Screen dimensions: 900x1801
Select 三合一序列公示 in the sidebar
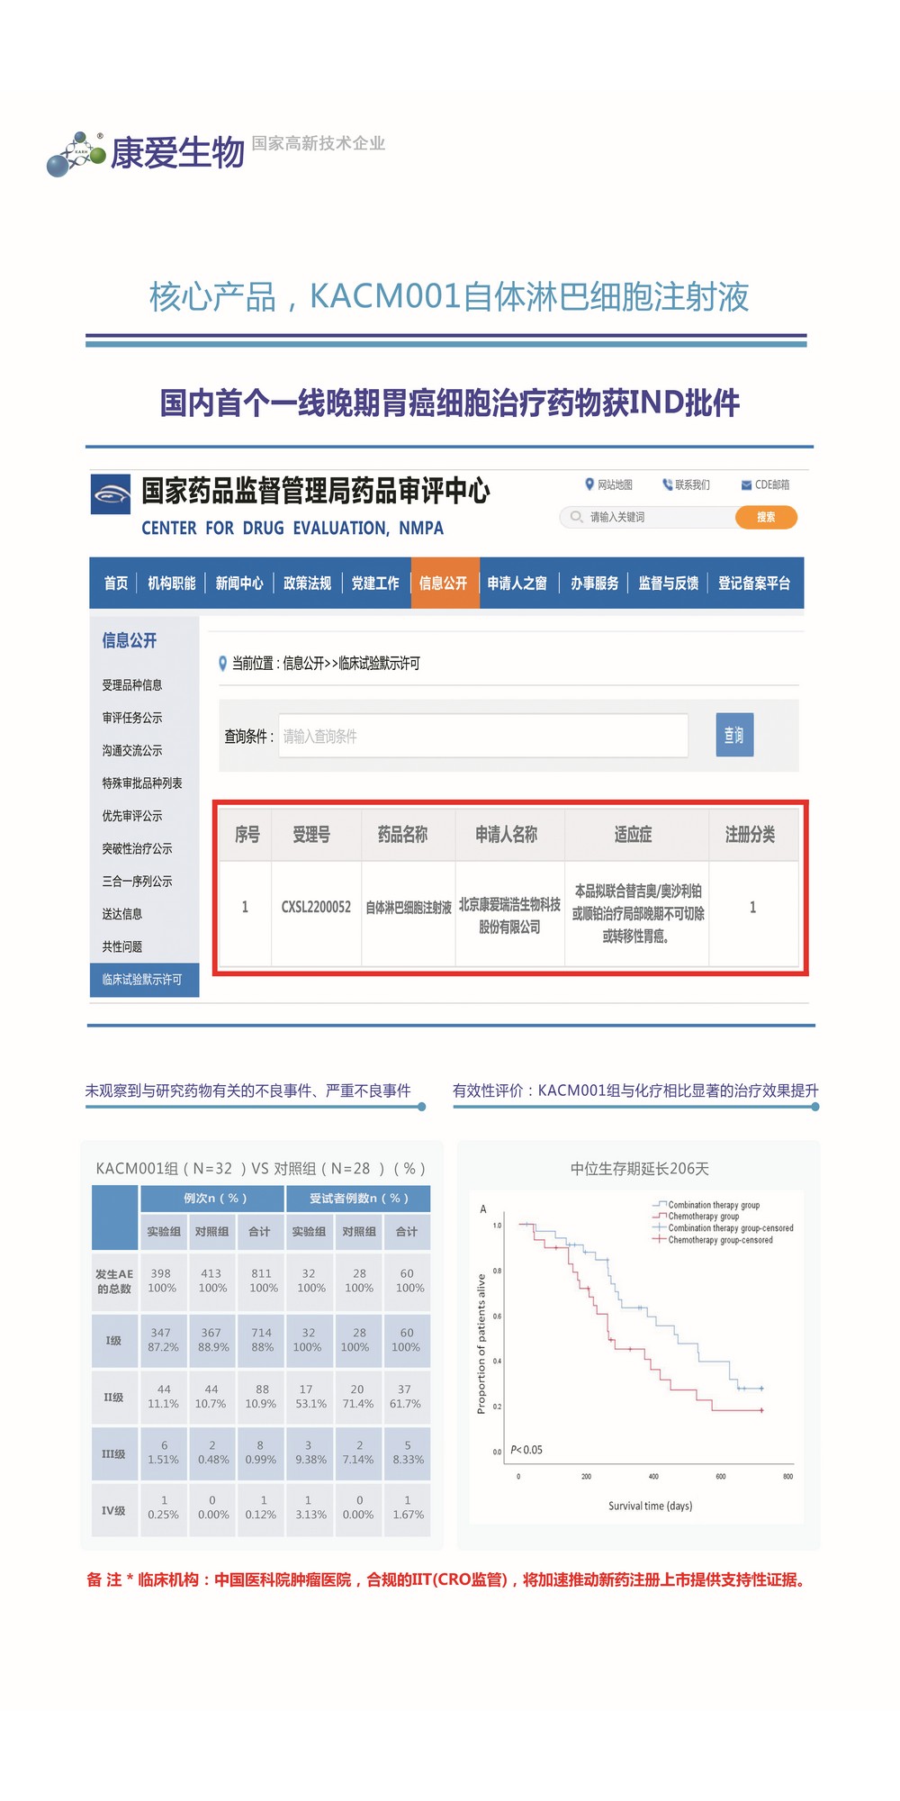point(137,881)
